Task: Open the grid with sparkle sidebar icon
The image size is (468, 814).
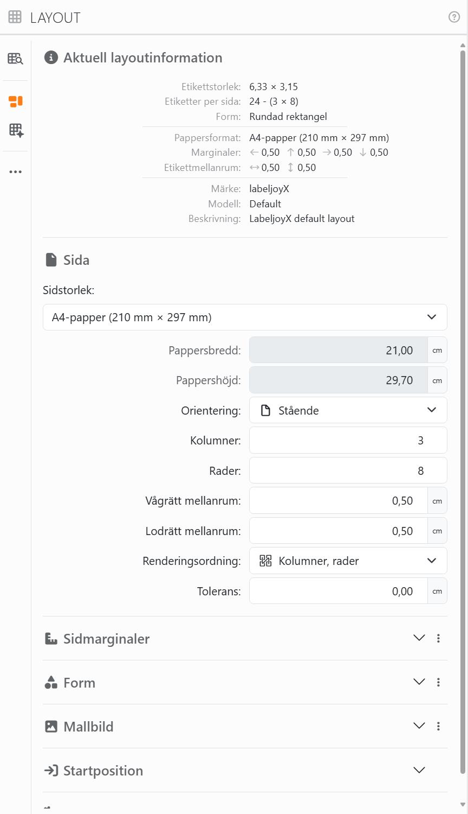Action: pos(16,130)
